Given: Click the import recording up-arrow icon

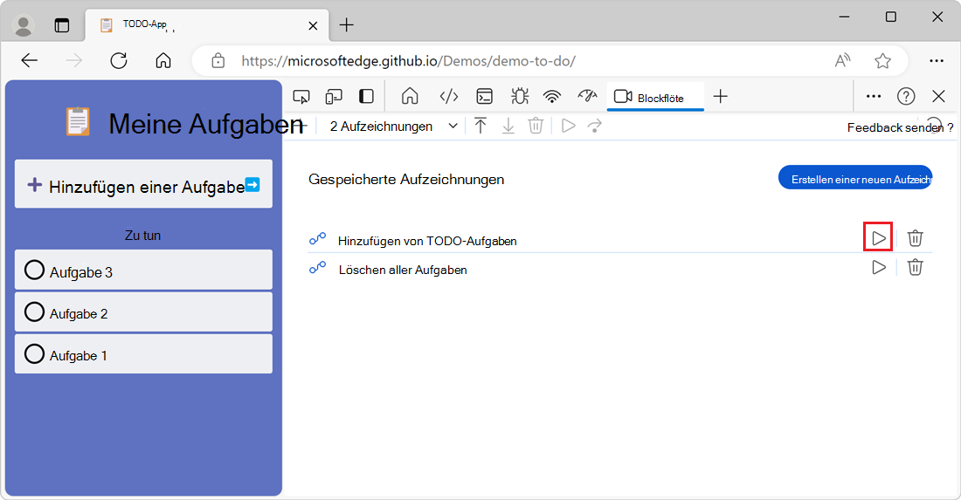Looking at the screenshot, I should (480, 126).
